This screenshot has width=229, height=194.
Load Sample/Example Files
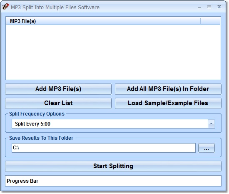168,103
